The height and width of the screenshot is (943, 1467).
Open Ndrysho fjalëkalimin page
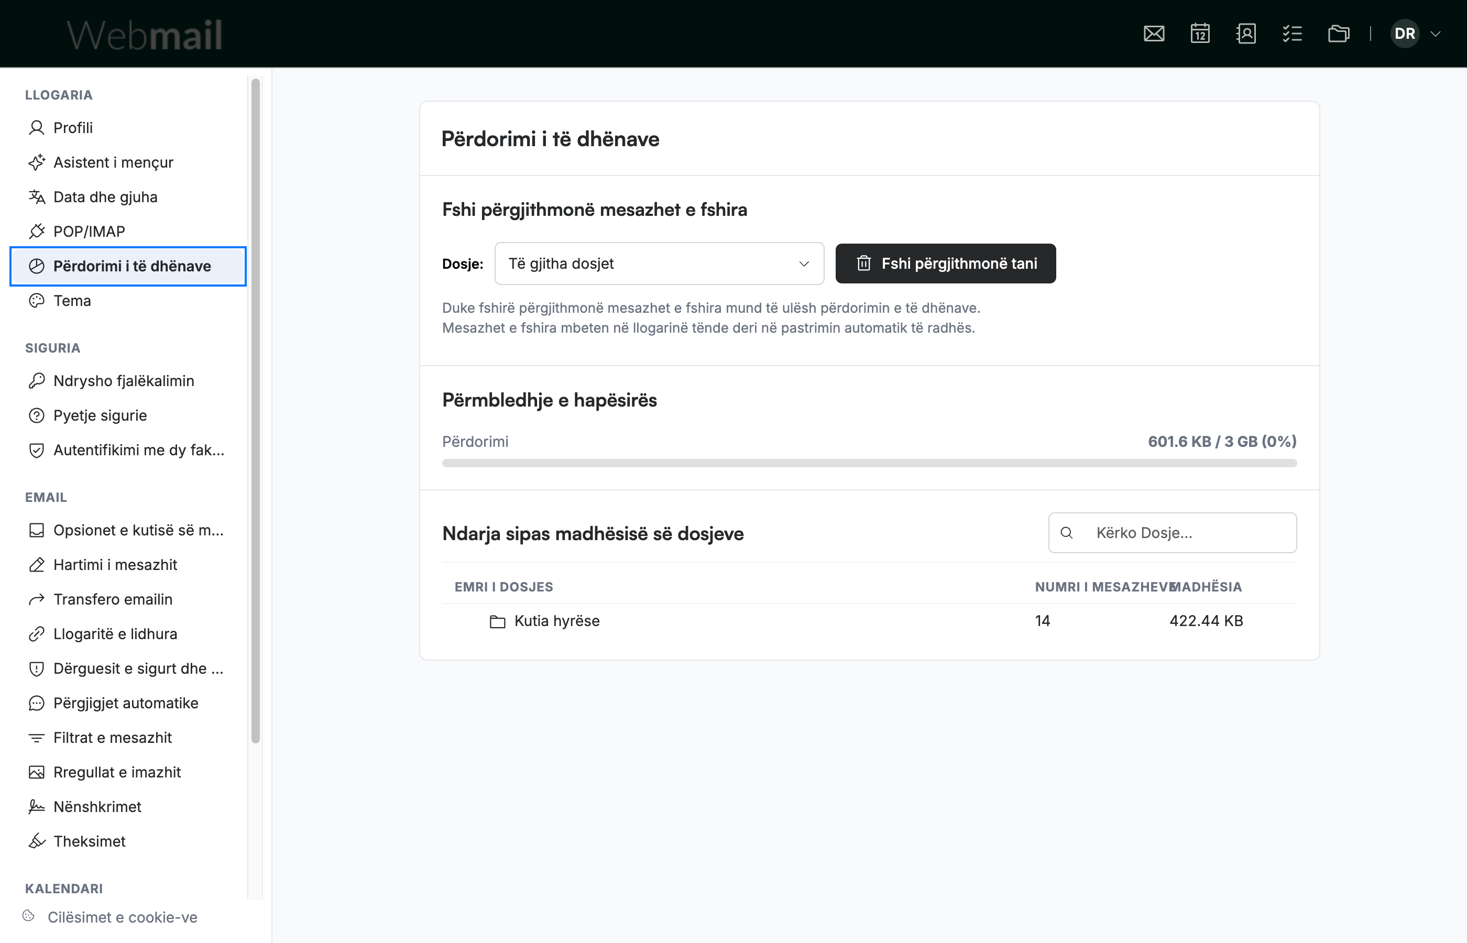pos(128,381)
